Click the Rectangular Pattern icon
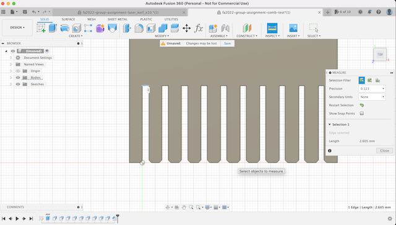 click(x=88, y=28)
